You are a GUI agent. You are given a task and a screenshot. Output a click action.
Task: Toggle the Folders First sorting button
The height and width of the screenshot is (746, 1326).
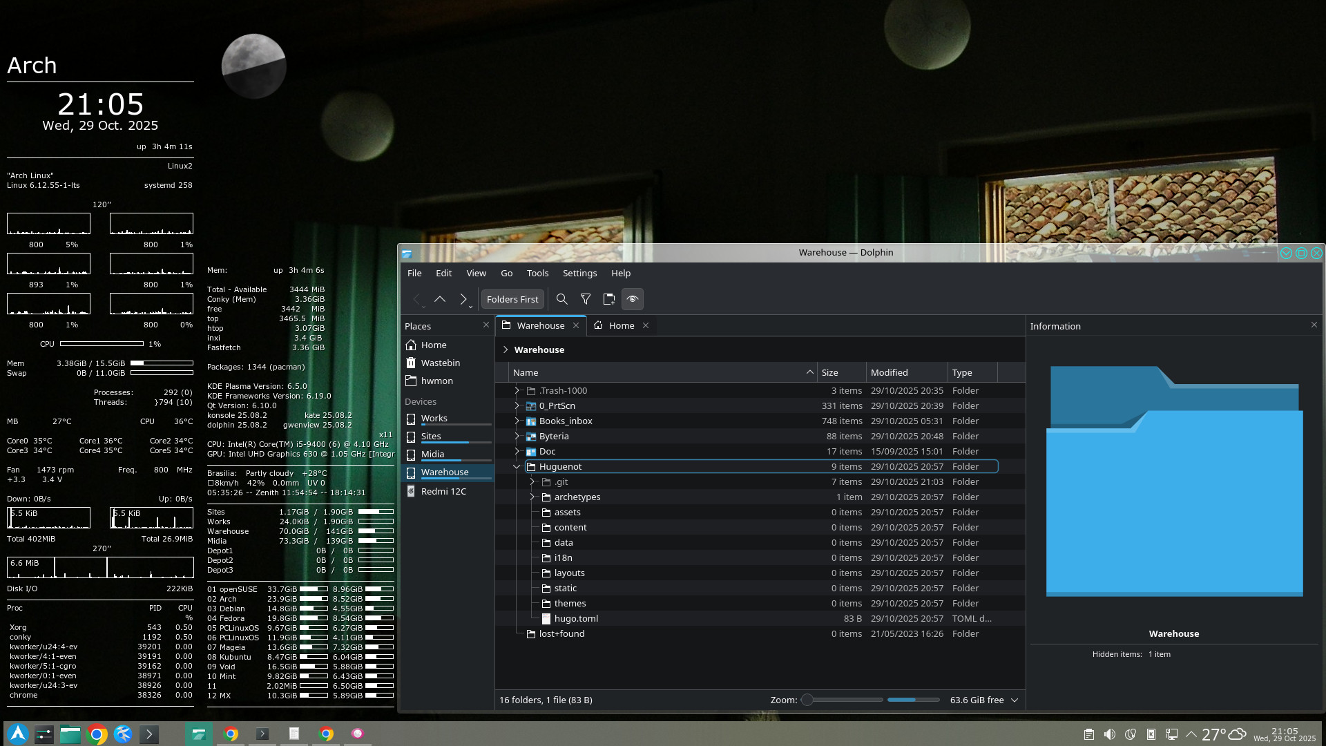pyautogui.click(x=512, y=299)
